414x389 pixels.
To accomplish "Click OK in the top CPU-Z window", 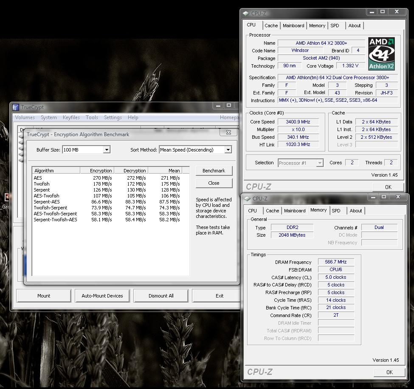I will coord(388,187).
